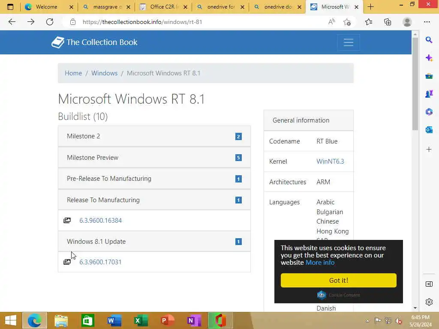Open Excel from the taskbar
The image size is (439, 329).
click(x=141, y=320)
